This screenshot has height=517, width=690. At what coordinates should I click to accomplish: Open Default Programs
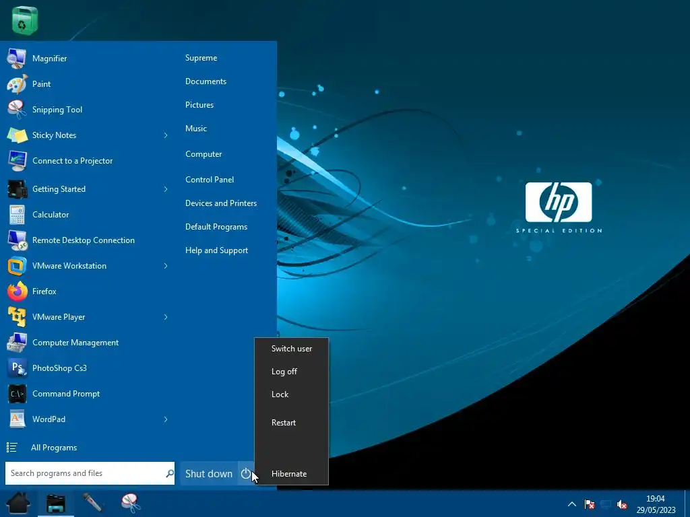pos(216,227)
